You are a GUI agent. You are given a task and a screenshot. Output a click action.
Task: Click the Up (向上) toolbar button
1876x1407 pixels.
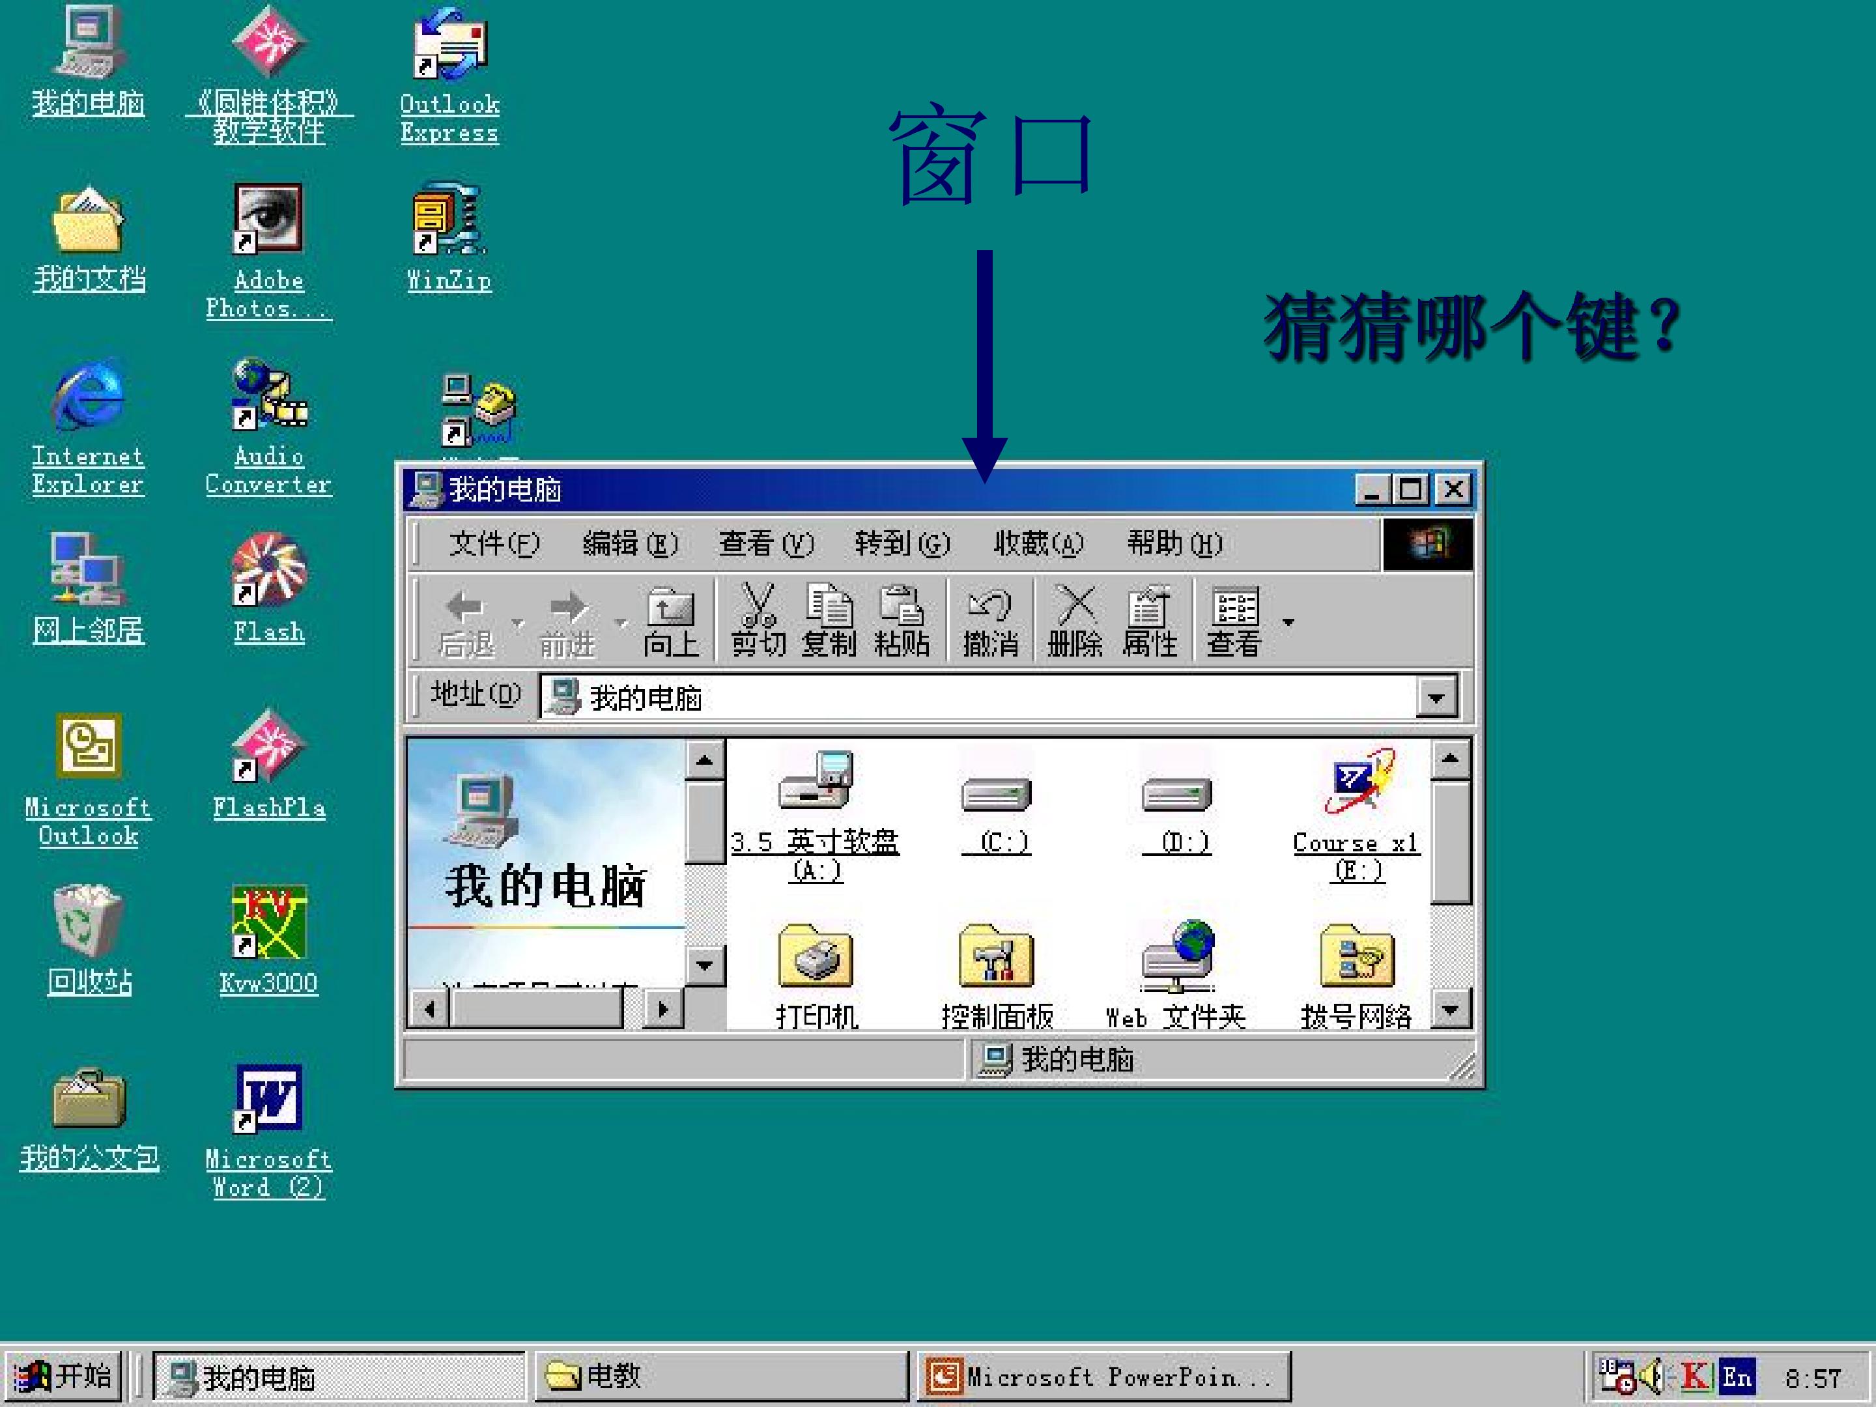click(x=671, y=623)
